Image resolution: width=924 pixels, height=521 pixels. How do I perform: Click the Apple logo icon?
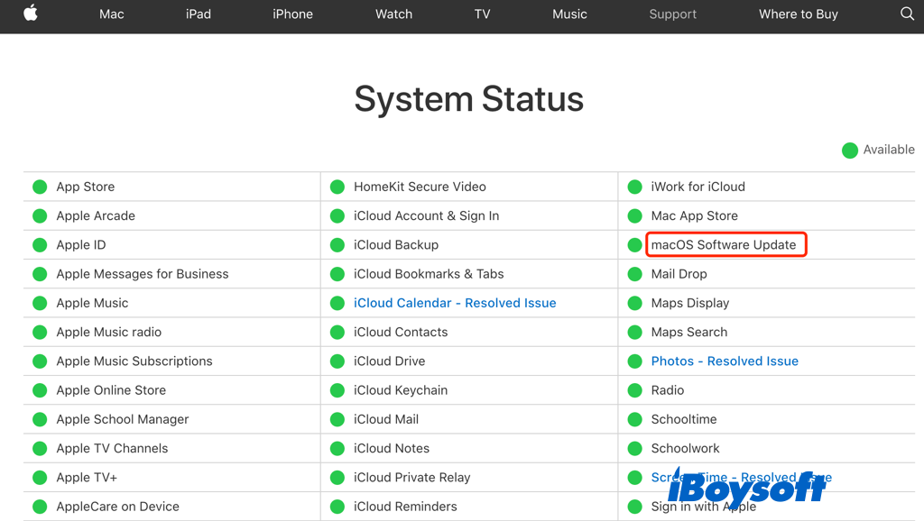click(31, 14)
